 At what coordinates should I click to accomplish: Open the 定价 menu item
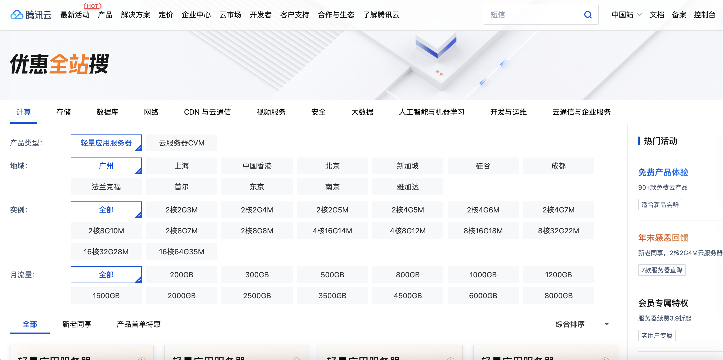(166, 15)
